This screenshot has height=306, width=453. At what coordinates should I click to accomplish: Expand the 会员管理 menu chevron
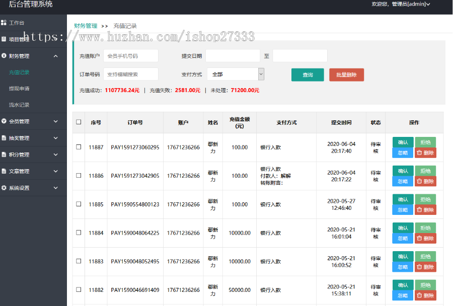point(56,121)
